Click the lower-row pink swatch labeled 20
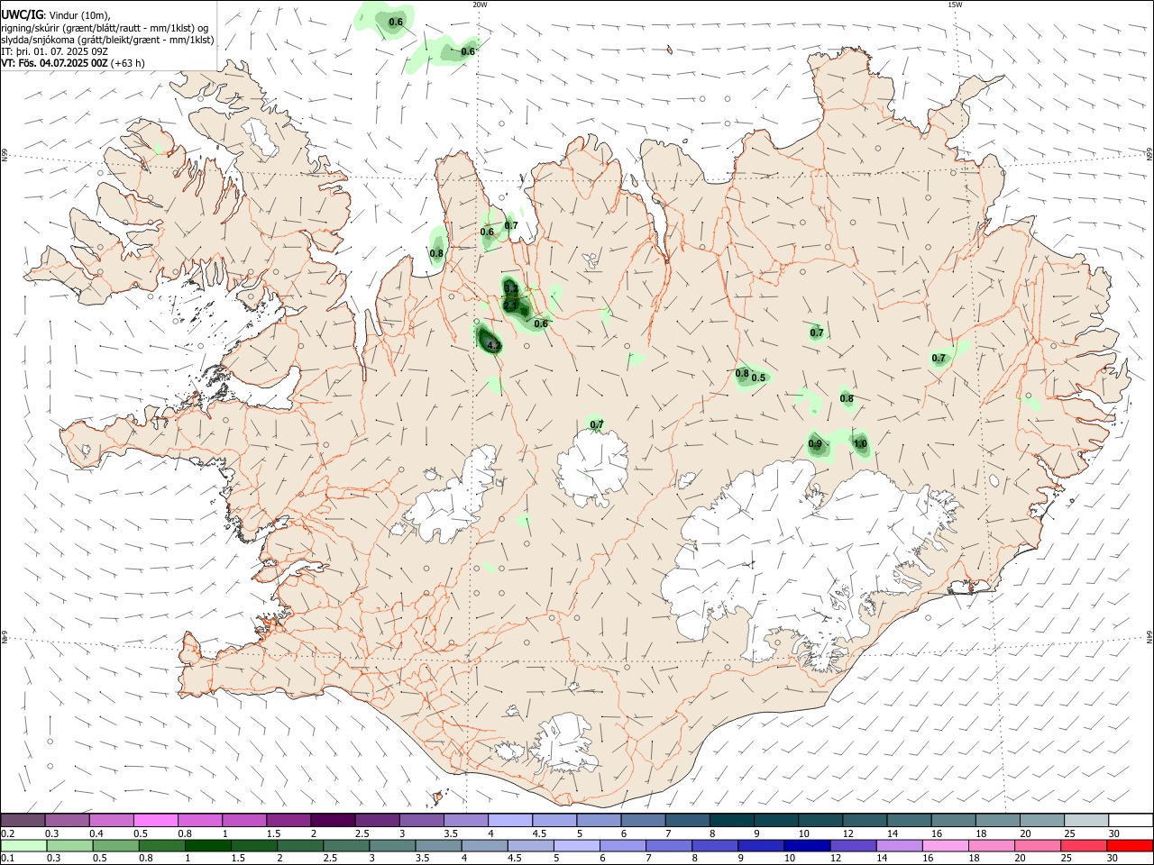 [1039, 846]
